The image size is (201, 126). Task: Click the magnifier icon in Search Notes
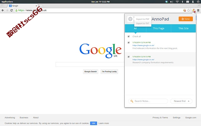tap(132, 101)
